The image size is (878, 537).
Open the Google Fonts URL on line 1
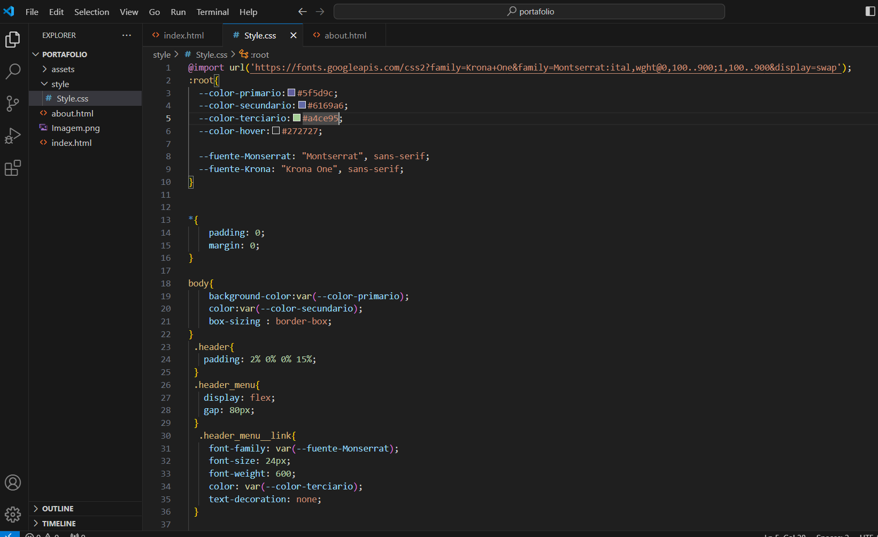(545, 67)
